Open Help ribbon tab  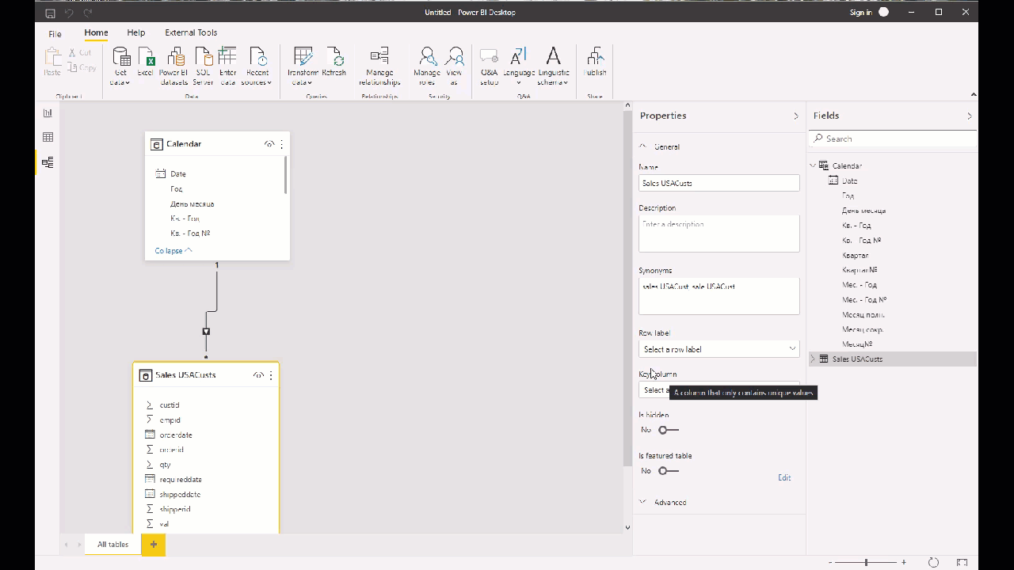click(x=136, y=33)
